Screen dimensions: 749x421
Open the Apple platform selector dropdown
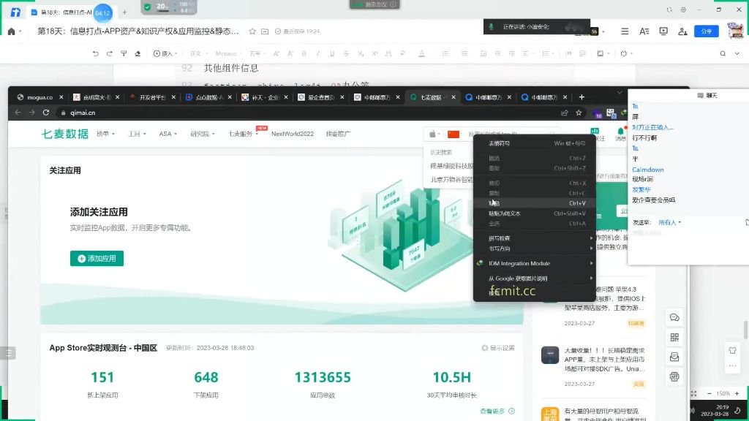434,134
